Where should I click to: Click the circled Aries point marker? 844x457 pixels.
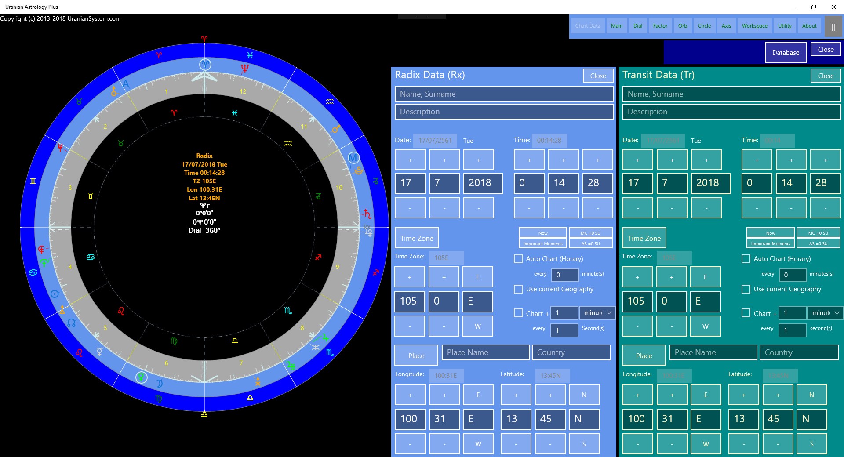pyautogui.click(x=205, y=65)
